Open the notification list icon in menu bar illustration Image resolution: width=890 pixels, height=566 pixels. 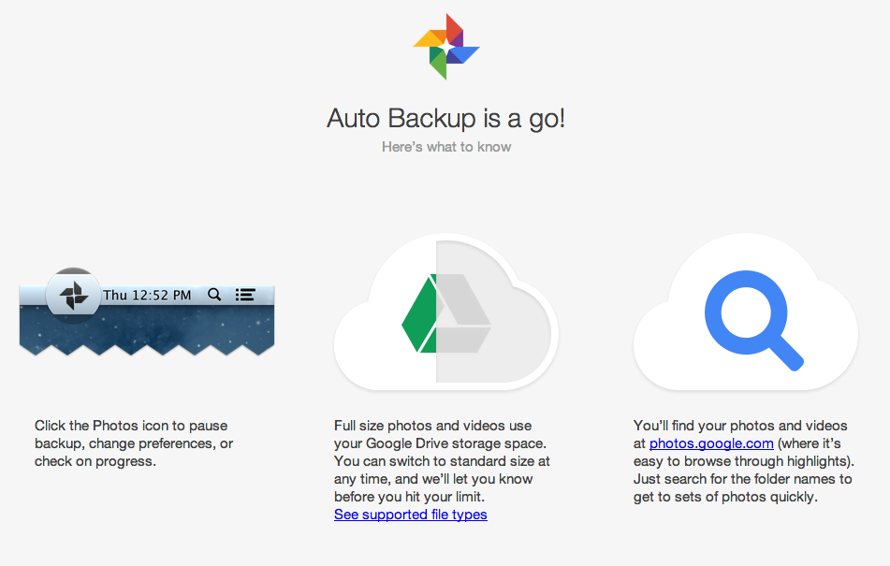coord(245,295)
